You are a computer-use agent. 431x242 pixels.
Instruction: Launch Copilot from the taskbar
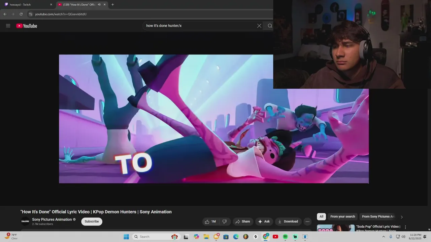pos(196,237)
